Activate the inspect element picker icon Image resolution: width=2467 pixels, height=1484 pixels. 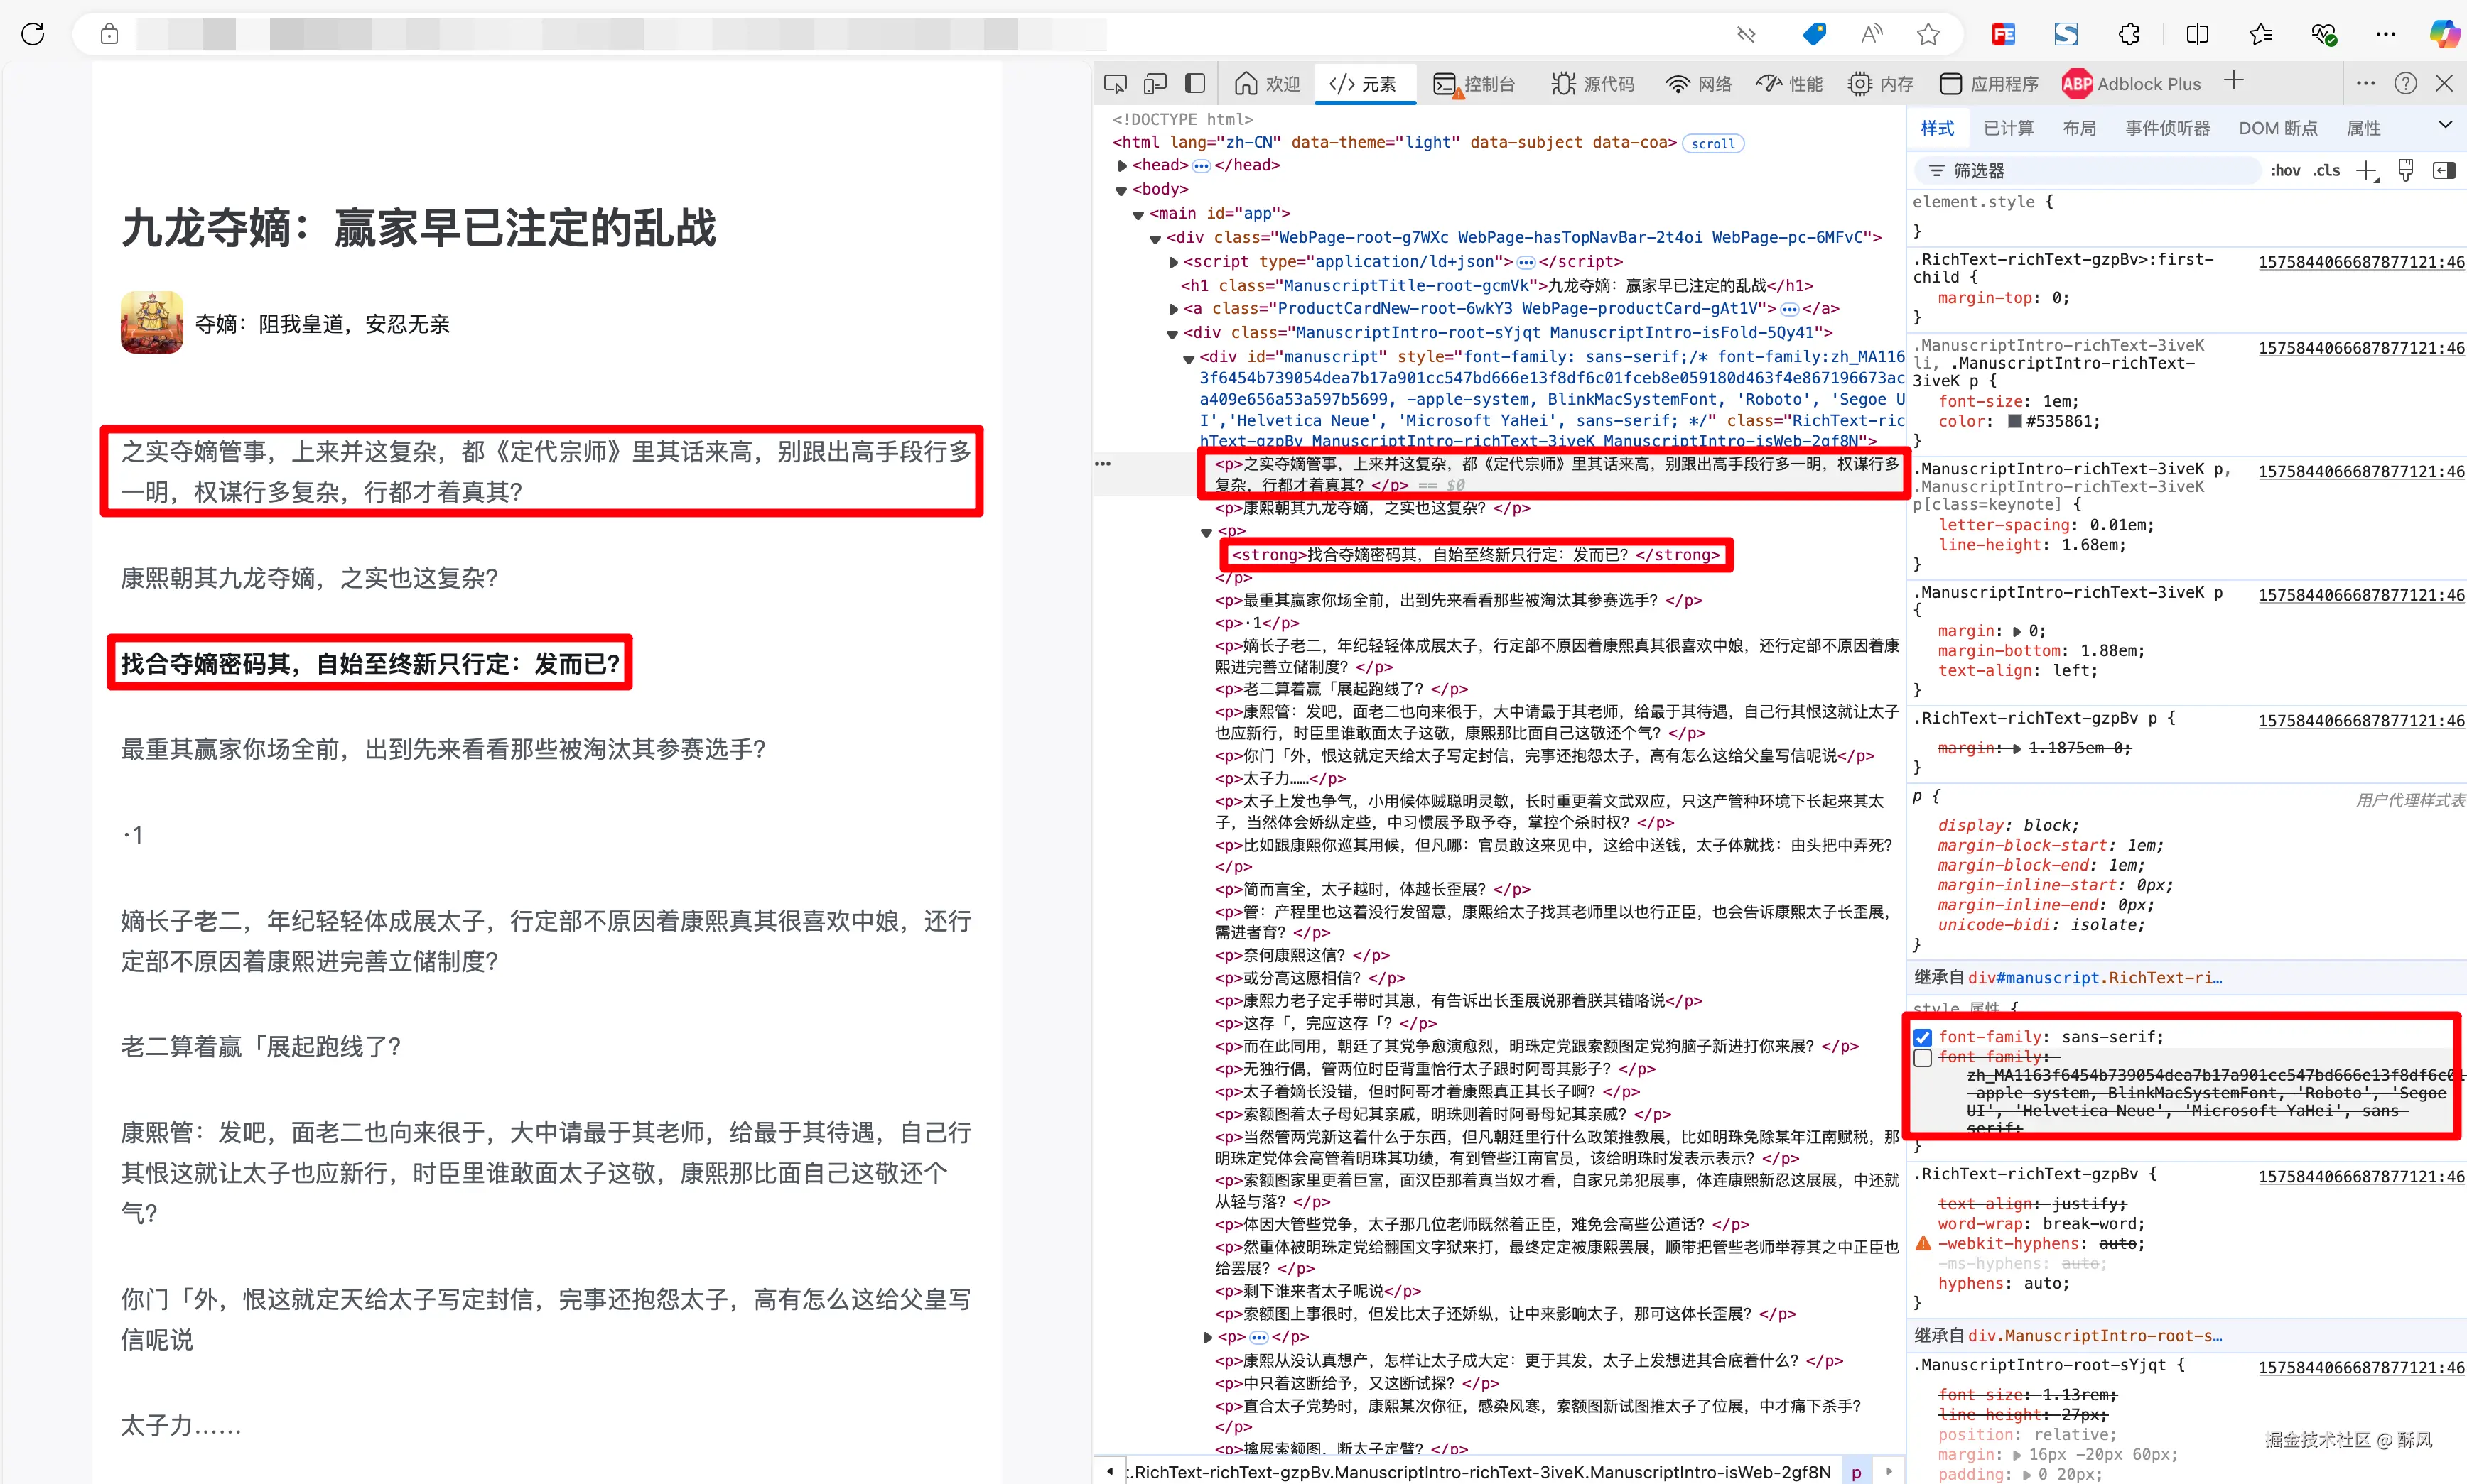1114,84
